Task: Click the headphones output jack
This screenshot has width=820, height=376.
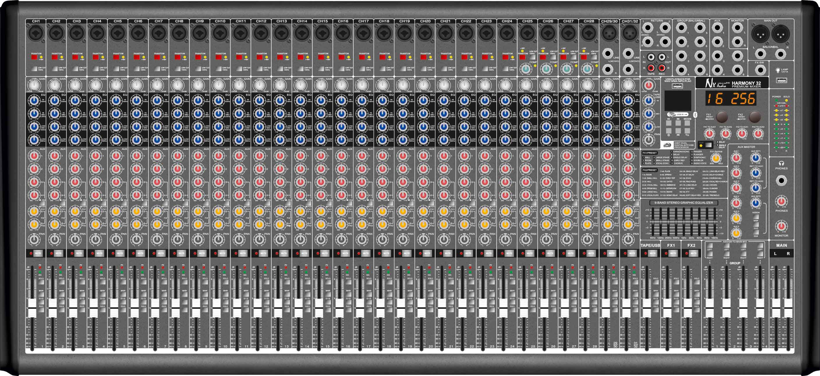Action: [x=781, y=181]
